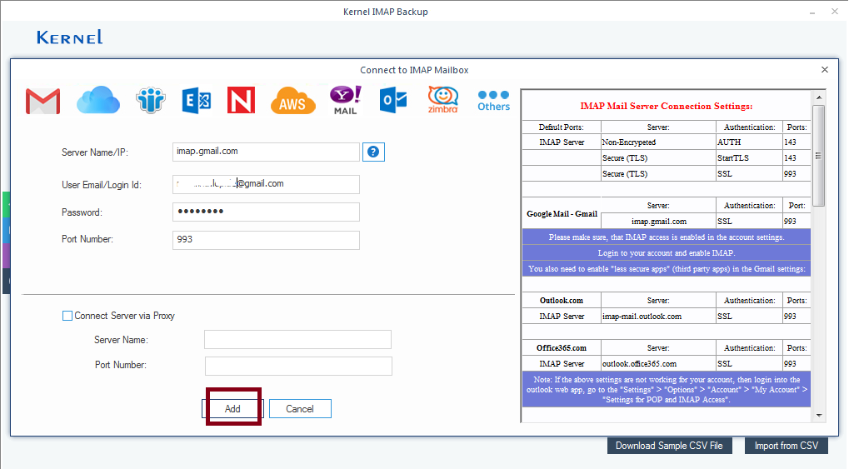Choose the Others server option
Image resolution: width=849 pixels, height=469 pixels.
pos(493,101)
